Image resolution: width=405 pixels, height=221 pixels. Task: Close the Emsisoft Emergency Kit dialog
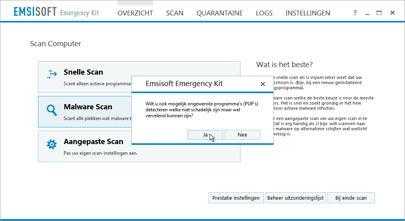263,84
